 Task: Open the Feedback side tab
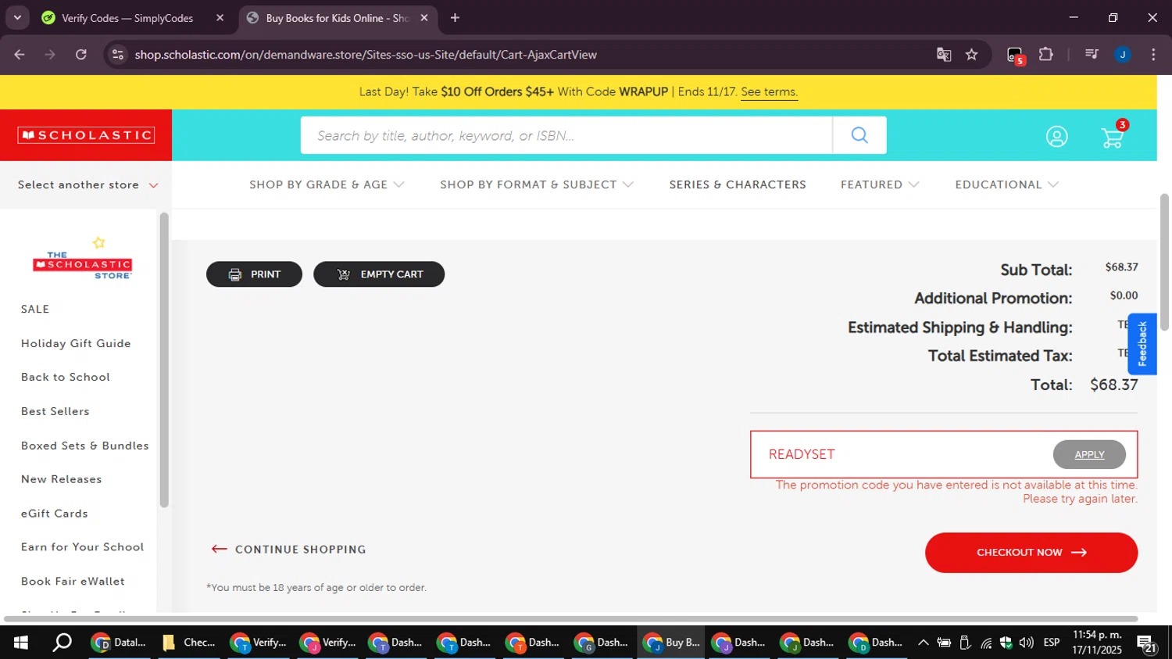pos(1142,344)
